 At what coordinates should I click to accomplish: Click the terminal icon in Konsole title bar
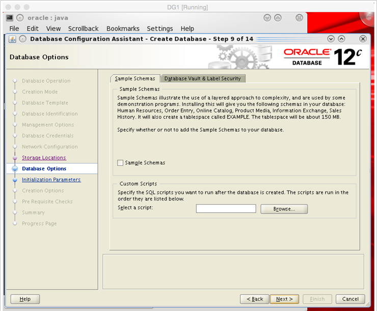click(10, 18)
